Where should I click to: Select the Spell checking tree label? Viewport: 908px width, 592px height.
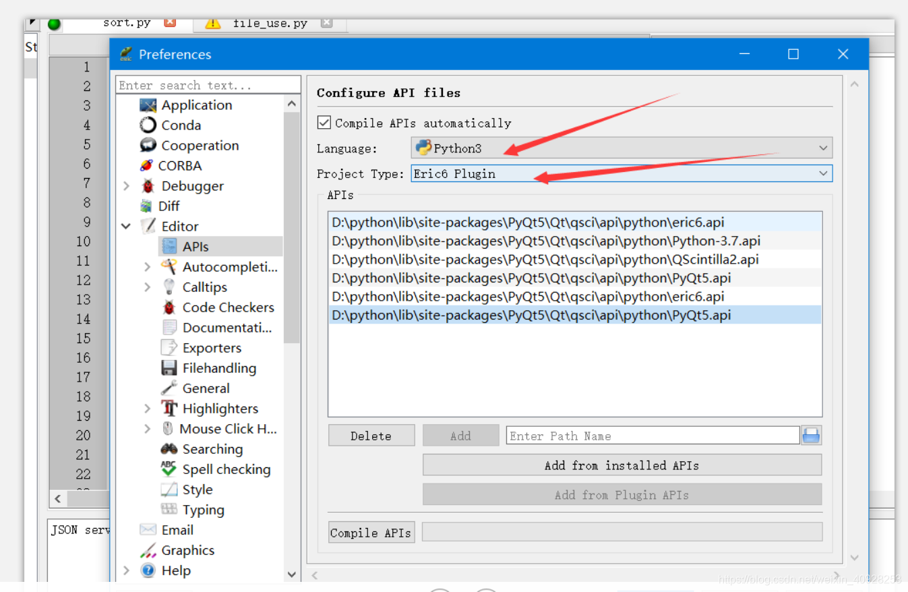[x=226, y=469]
